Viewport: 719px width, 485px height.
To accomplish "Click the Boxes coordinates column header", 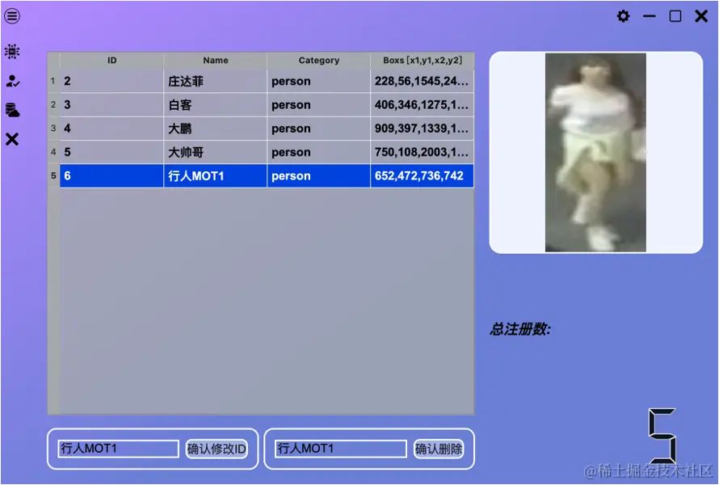I will click(x=422, y=60).
